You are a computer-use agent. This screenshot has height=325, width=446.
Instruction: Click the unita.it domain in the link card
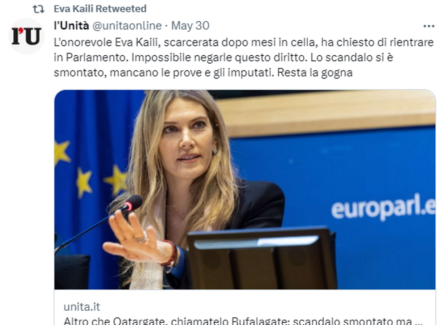82,307
